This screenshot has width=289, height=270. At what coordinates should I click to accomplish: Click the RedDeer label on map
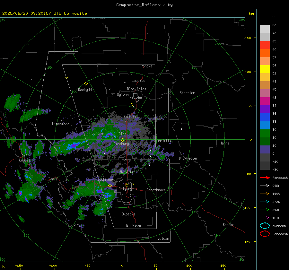coord(136,97)
